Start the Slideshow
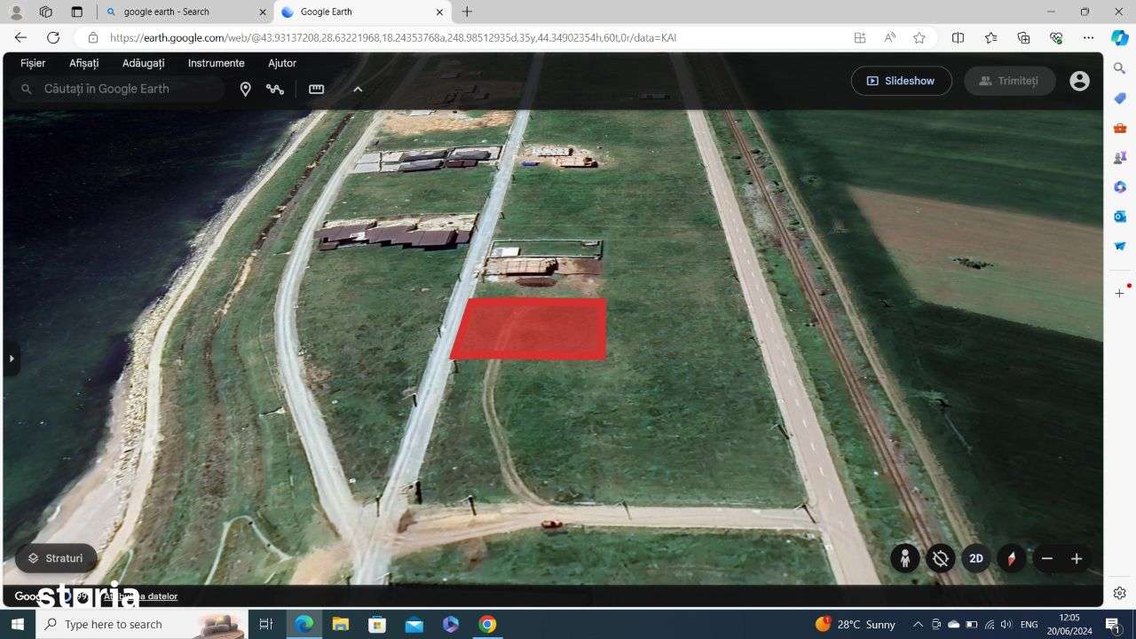 coord(901,81)
